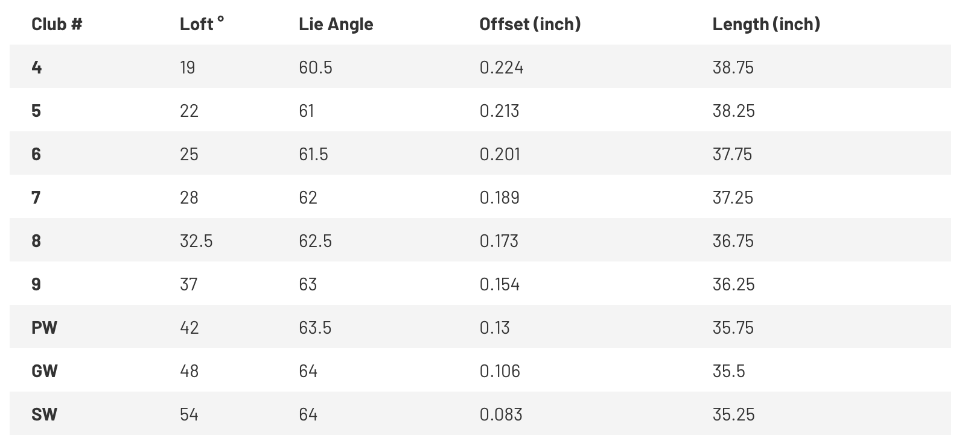Click the 32.5 loft value
The width and height of the screenshot is (962, 447).
pos(196,241)
